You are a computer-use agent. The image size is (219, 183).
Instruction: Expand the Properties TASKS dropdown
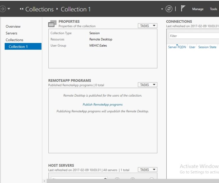[x=147, y=26]
